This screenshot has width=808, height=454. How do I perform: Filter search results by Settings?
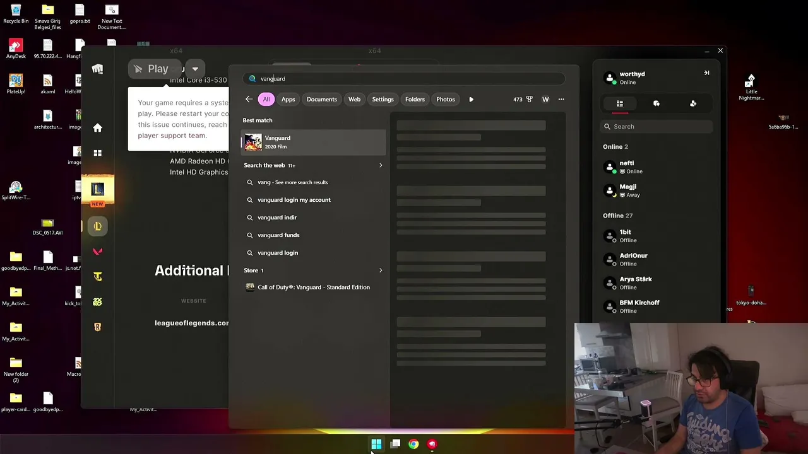coord(383,99)
